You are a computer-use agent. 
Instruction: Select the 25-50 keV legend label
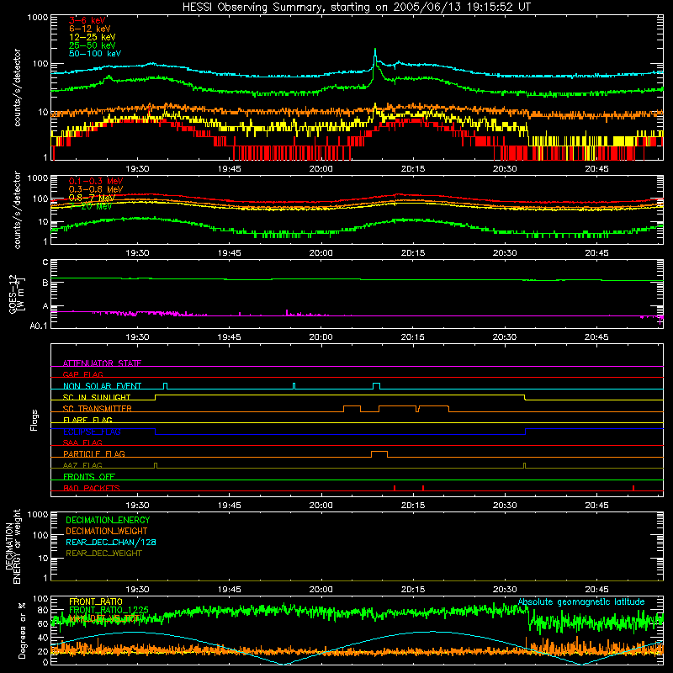coord(93,45)
